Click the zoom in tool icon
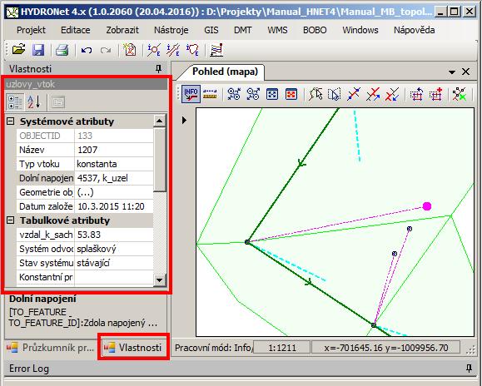 coord(234,94)
